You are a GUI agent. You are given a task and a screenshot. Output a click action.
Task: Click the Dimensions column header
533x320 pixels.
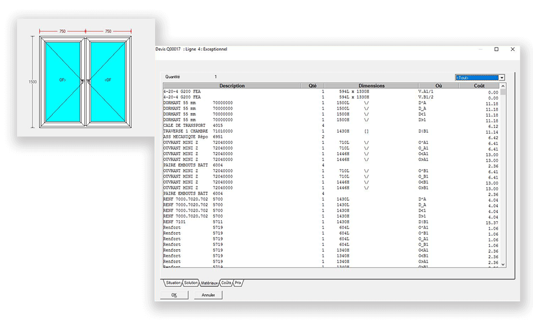(371, 86)
